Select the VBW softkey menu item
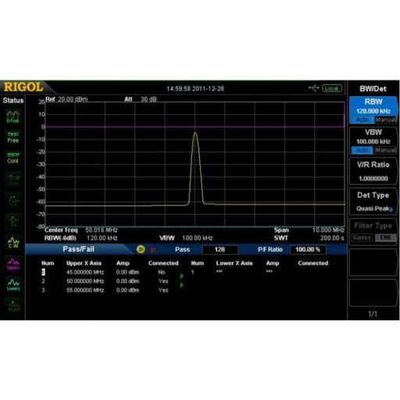The height and width of the screenshot is (400, 400). coord(373,141)
